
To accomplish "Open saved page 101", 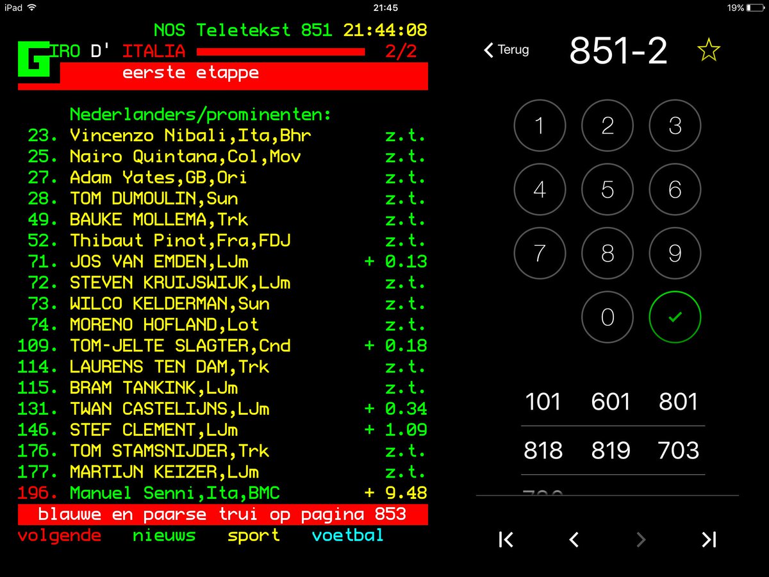I will [543, 402].
